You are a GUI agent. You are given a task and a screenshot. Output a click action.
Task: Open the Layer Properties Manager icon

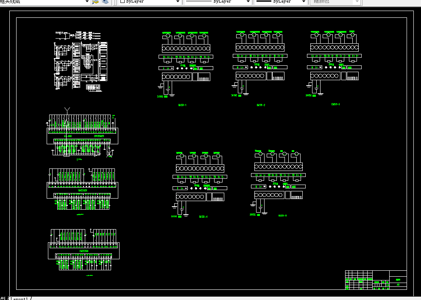pos(95,2)
